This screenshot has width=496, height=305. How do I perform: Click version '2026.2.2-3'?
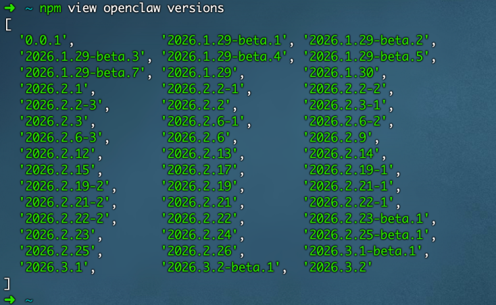coord(61,105)
